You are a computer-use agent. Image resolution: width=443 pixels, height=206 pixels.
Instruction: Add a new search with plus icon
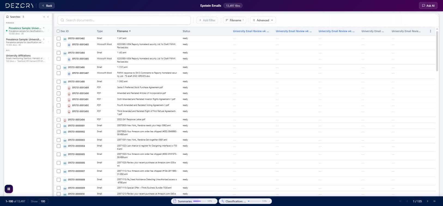(44, 17)
